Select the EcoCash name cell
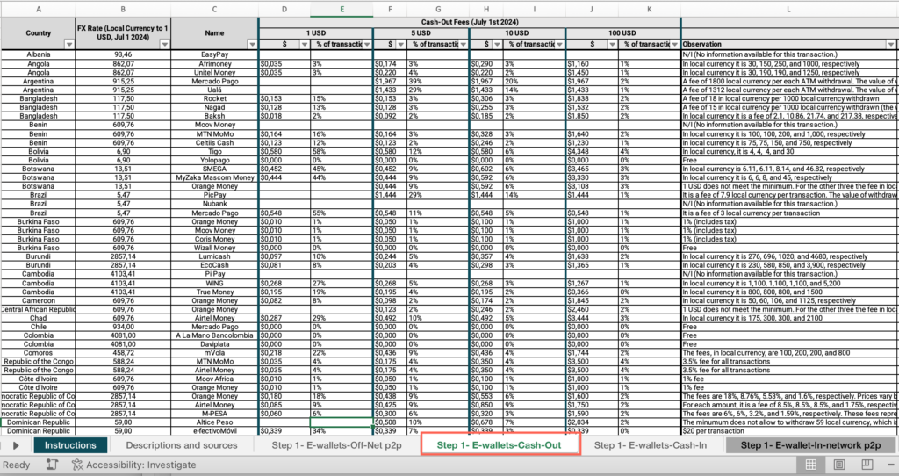This screenshot has width=899, height=476. pyautogui.click(x=214, y=265)
